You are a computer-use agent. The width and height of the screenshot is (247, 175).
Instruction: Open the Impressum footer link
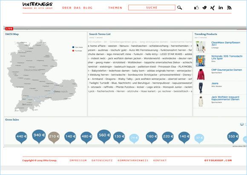[x=78, y=160]
